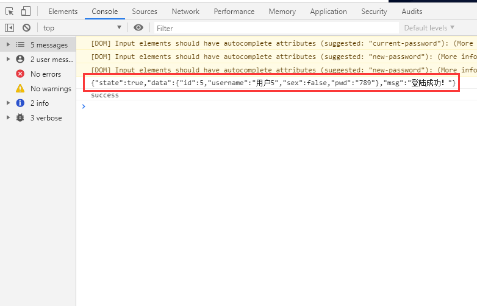Viewport: 477px width, 306px height.
Task: Open the Security tab
Action: (x=374, y=12)
